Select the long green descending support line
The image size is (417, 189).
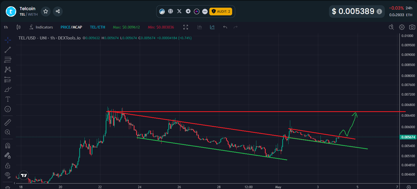click(212, 149)
